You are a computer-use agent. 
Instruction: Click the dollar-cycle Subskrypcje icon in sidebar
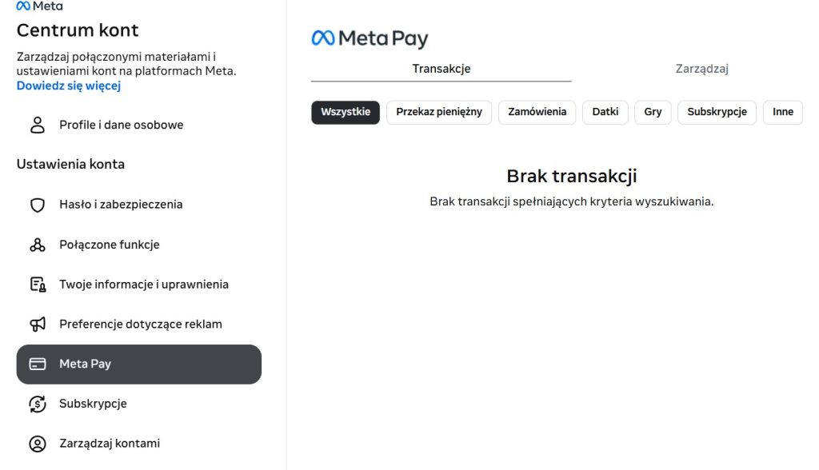[38, 404]
